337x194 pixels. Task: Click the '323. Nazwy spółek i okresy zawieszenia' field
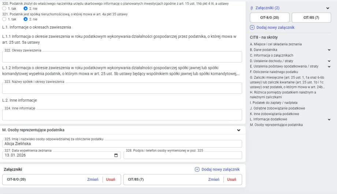point(122,88)
